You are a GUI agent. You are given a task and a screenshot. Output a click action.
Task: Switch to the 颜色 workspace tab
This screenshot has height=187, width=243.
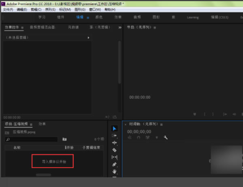pyautogui.click(x=98, y=17)
